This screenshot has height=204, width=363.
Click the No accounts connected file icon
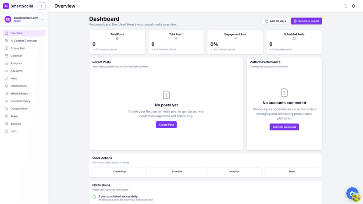[284, 92]
